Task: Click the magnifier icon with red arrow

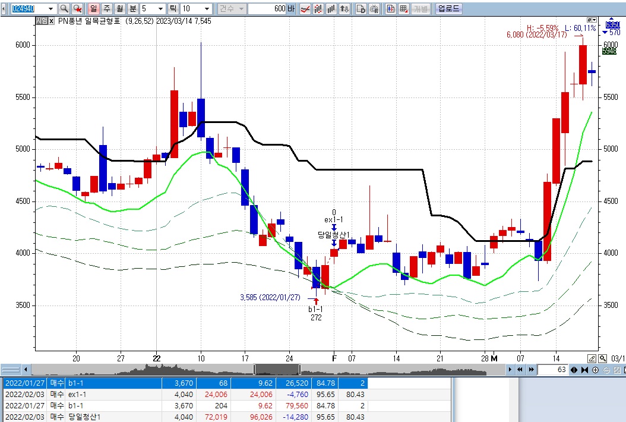Action: coord(77,9)
